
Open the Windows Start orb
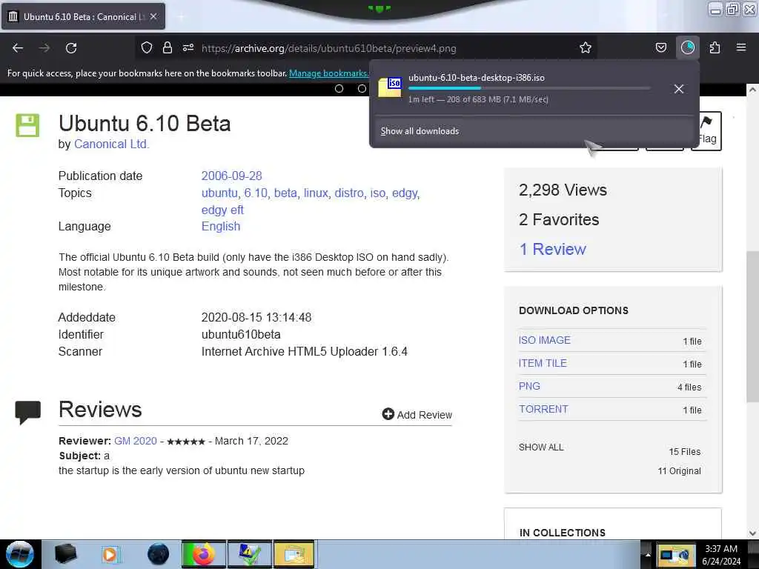click(20, 554)
